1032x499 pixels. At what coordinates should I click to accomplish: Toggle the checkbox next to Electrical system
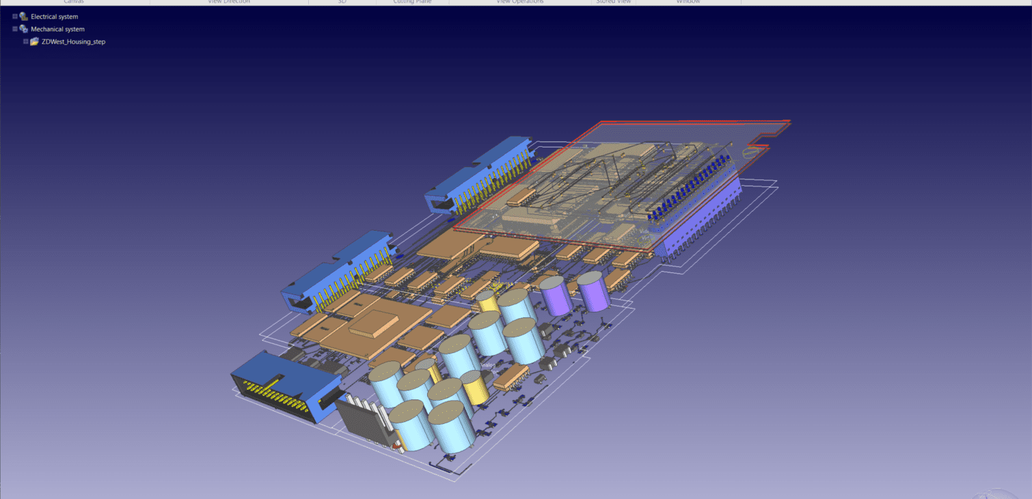pos(14,16)
